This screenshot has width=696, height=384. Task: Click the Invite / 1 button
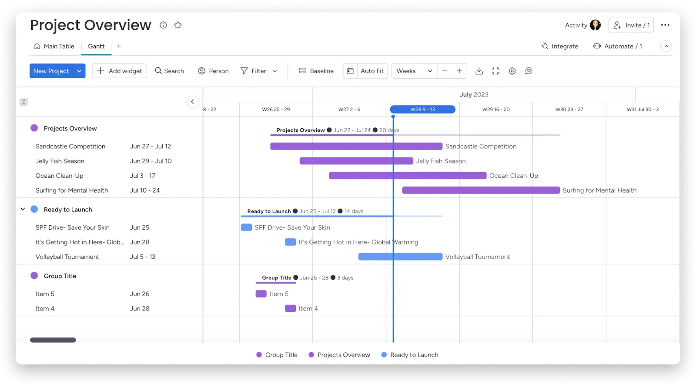631,25
